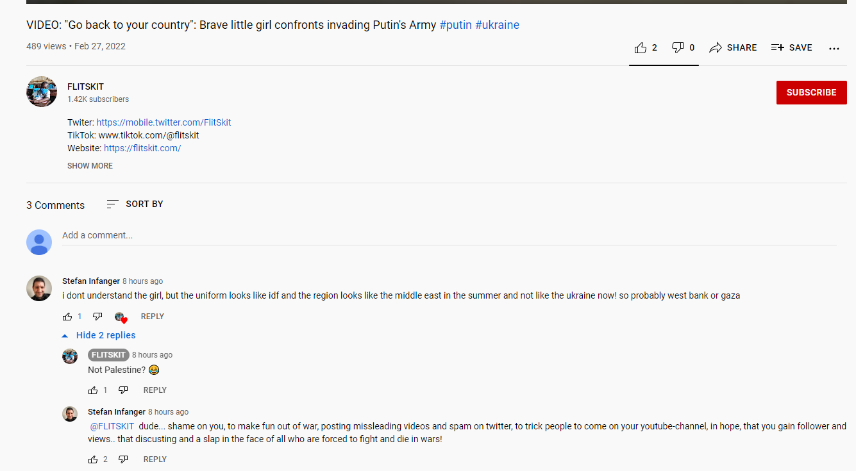
Task: Like Stefan Infanger's top comment
Action: (x=68, y=317)
